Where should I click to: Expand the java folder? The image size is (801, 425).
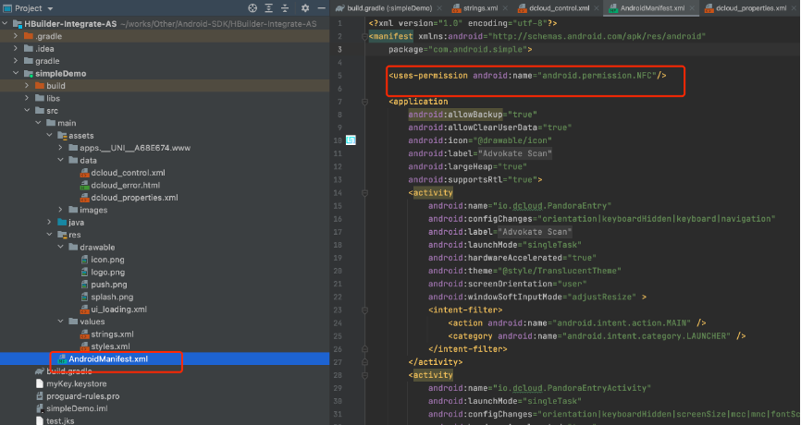pyautogui.click(x=50, y=222)
